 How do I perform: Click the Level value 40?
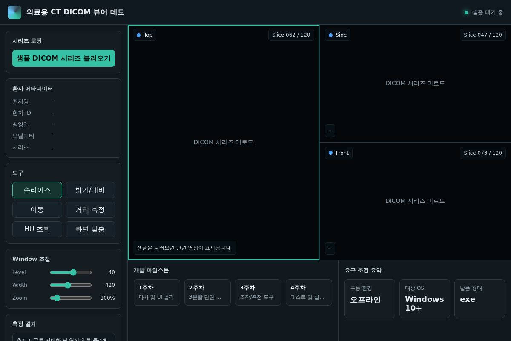[112, 272]
